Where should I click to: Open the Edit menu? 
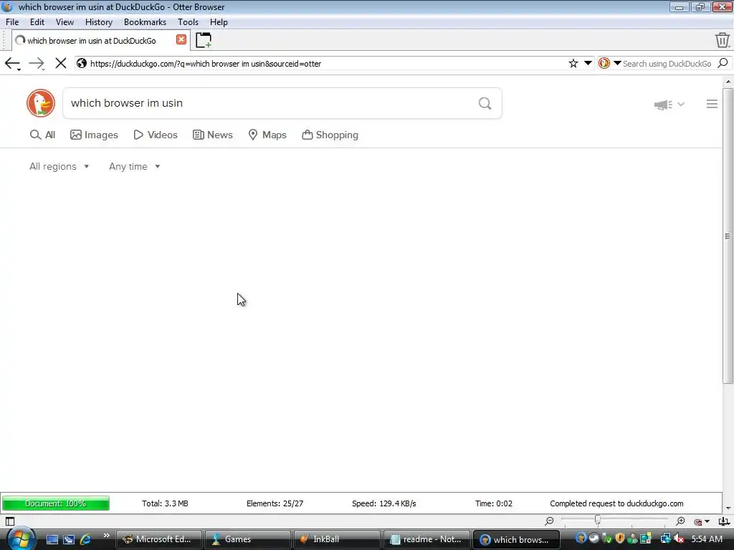[37, 22]
